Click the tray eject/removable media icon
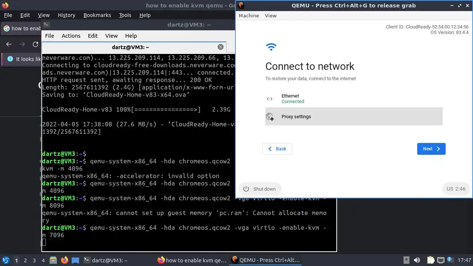The height and width of the screenshot is (266, 473). [406, 260]
